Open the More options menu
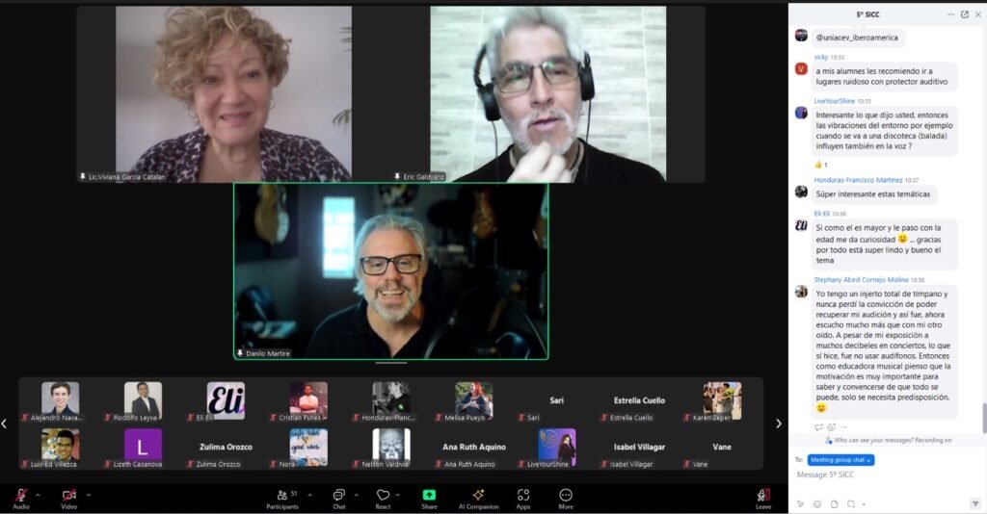This screenshot has width=987, height=514. tap(566, 499)
